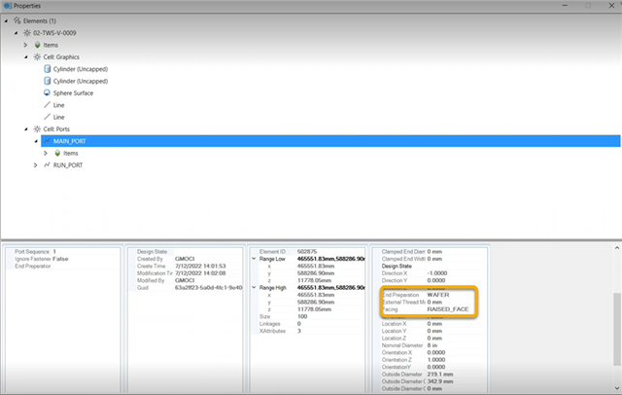Click the Cell: Graphics gear icon
The height and width of the screenshot is (395, 622).
pyautogui.click(x=36, y=57)
